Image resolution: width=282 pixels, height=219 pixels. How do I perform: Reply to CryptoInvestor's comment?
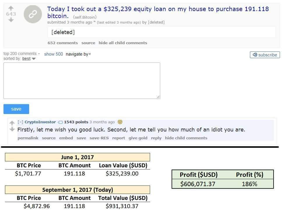(x=156, y=138)
